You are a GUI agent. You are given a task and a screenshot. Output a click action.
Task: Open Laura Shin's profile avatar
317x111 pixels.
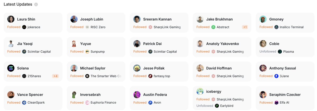[x=11, y=19]
